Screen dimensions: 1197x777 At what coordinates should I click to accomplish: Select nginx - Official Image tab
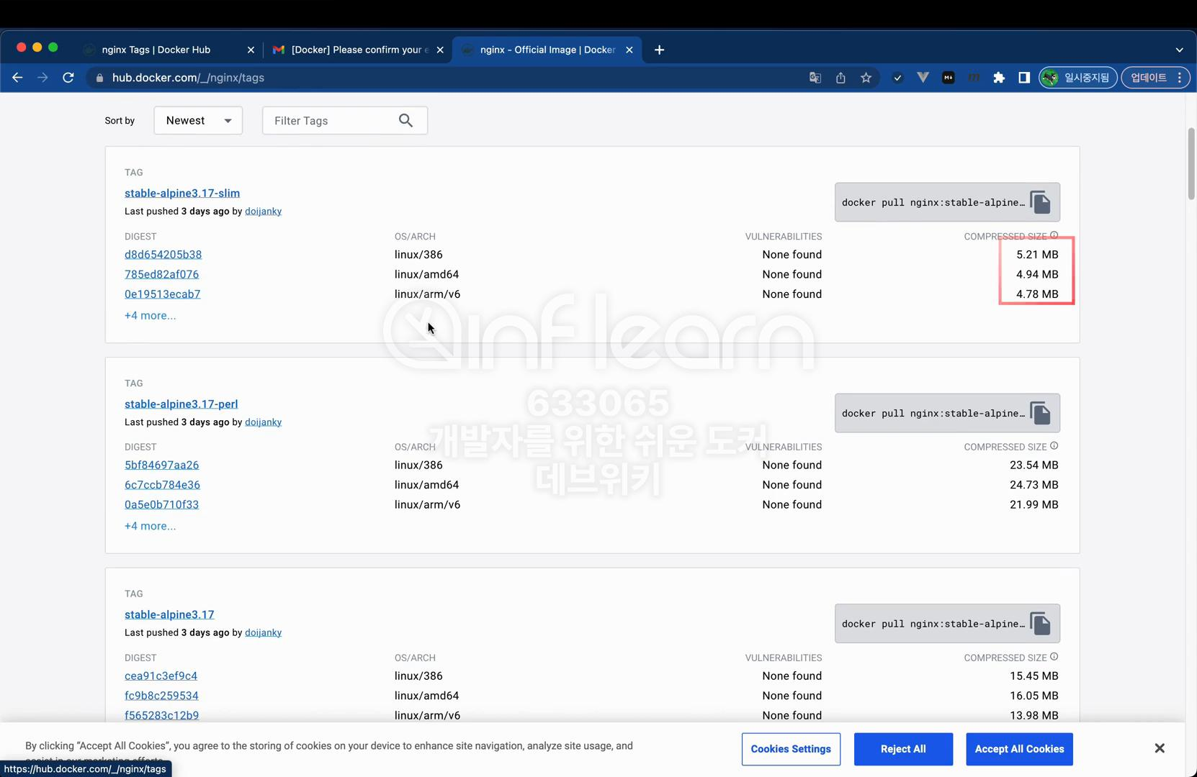[547, 50]
